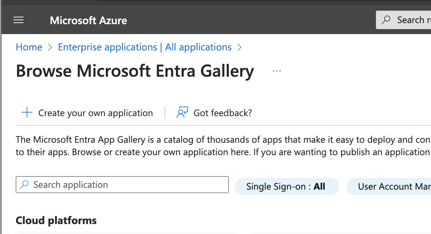The width and height of the screenshot is (431, 234).
Task: Click the magnifier inside Search application box
Action: (x=24, y=185)
